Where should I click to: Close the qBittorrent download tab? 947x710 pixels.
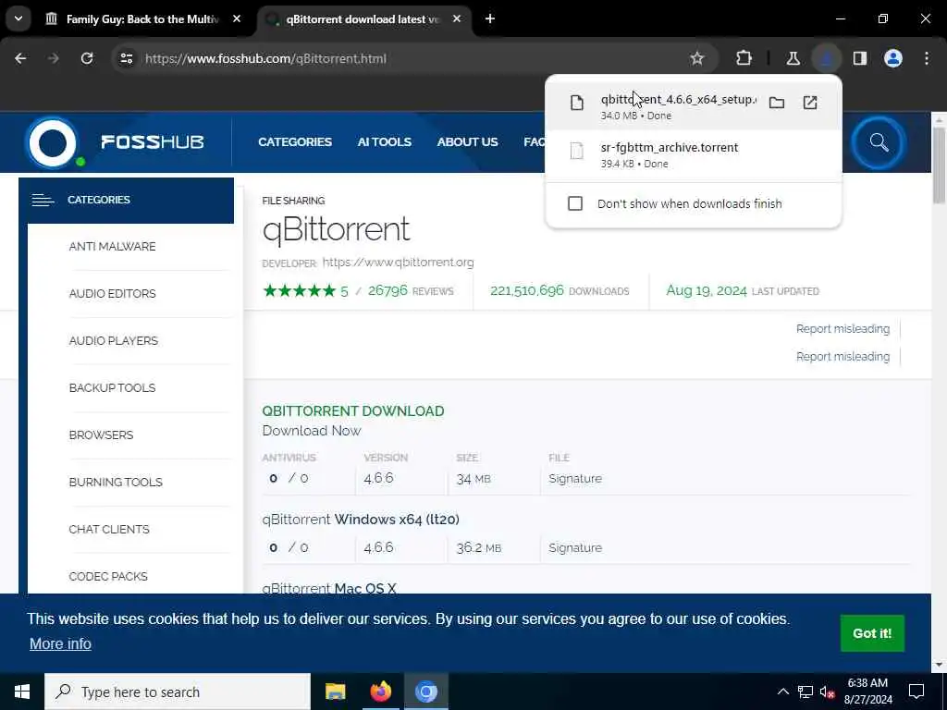457,18
